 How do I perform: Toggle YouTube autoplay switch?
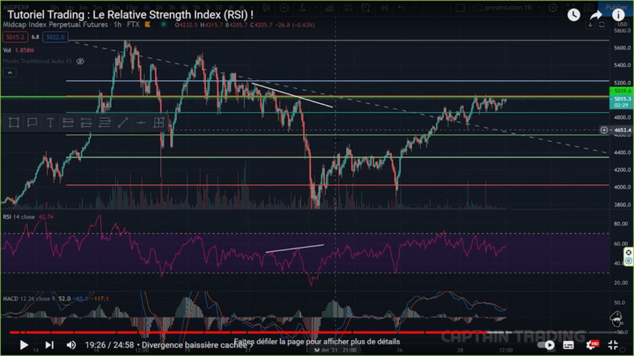(x=545, y=345)
